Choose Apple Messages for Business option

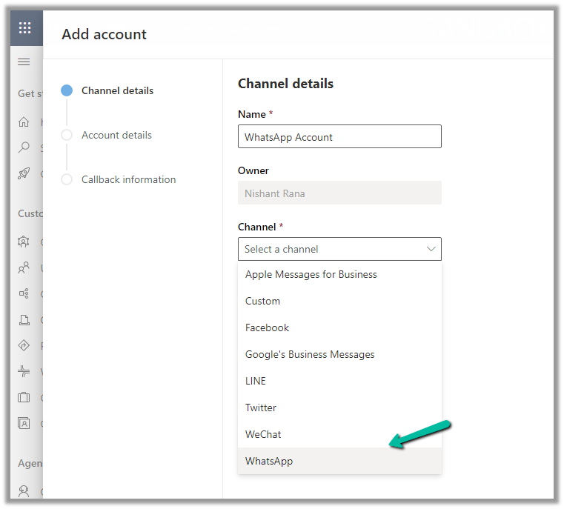[311, 274]
